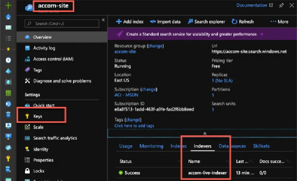Select Overview in the resource menu
The width and height of the screenshot is (297, 181).
click(x=62, y=37)
